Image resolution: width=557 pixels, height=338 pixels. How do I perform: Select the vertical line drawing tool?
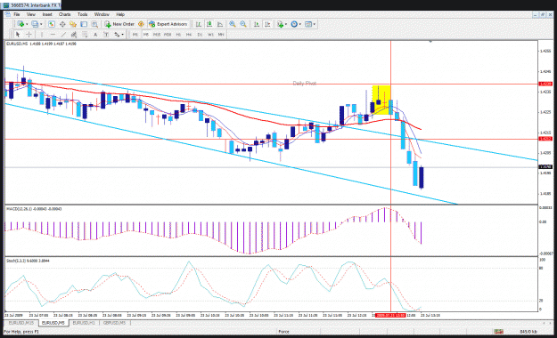[x=42, y=35]
